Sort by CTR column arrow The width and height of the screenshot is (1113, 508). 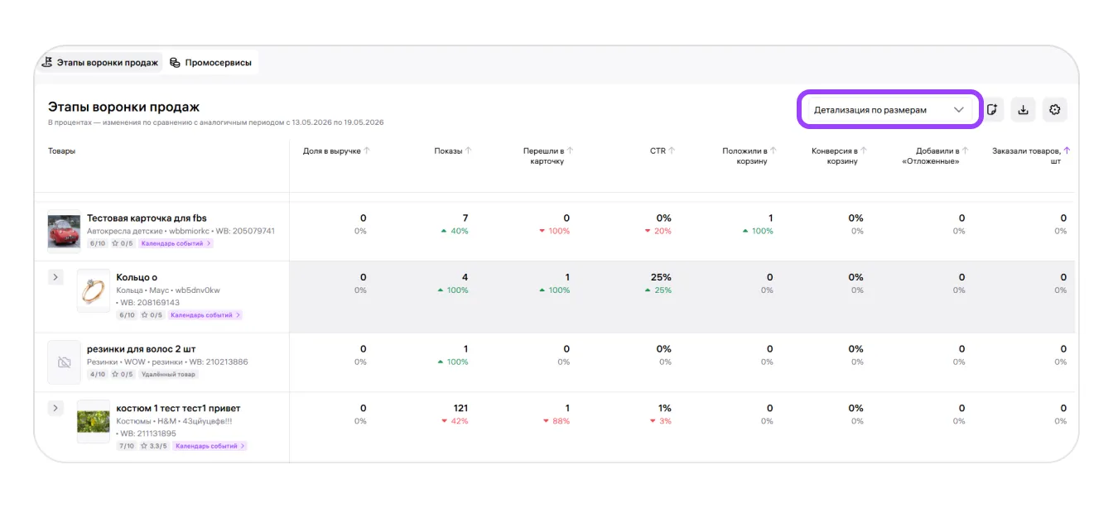click(x=672, y=151)
